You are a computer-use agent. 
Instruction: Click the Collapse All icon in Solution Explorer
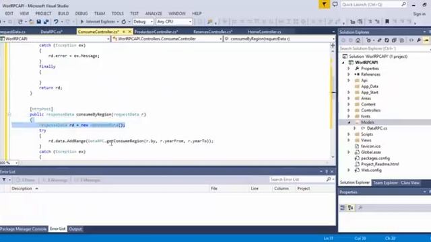point(394,40)
